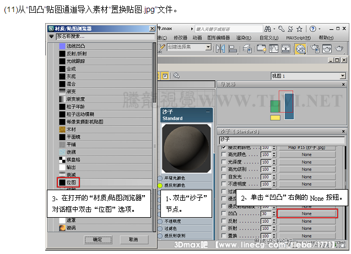
Task: Click None button next to 高光颜色
Action: (x=307, y=154)
